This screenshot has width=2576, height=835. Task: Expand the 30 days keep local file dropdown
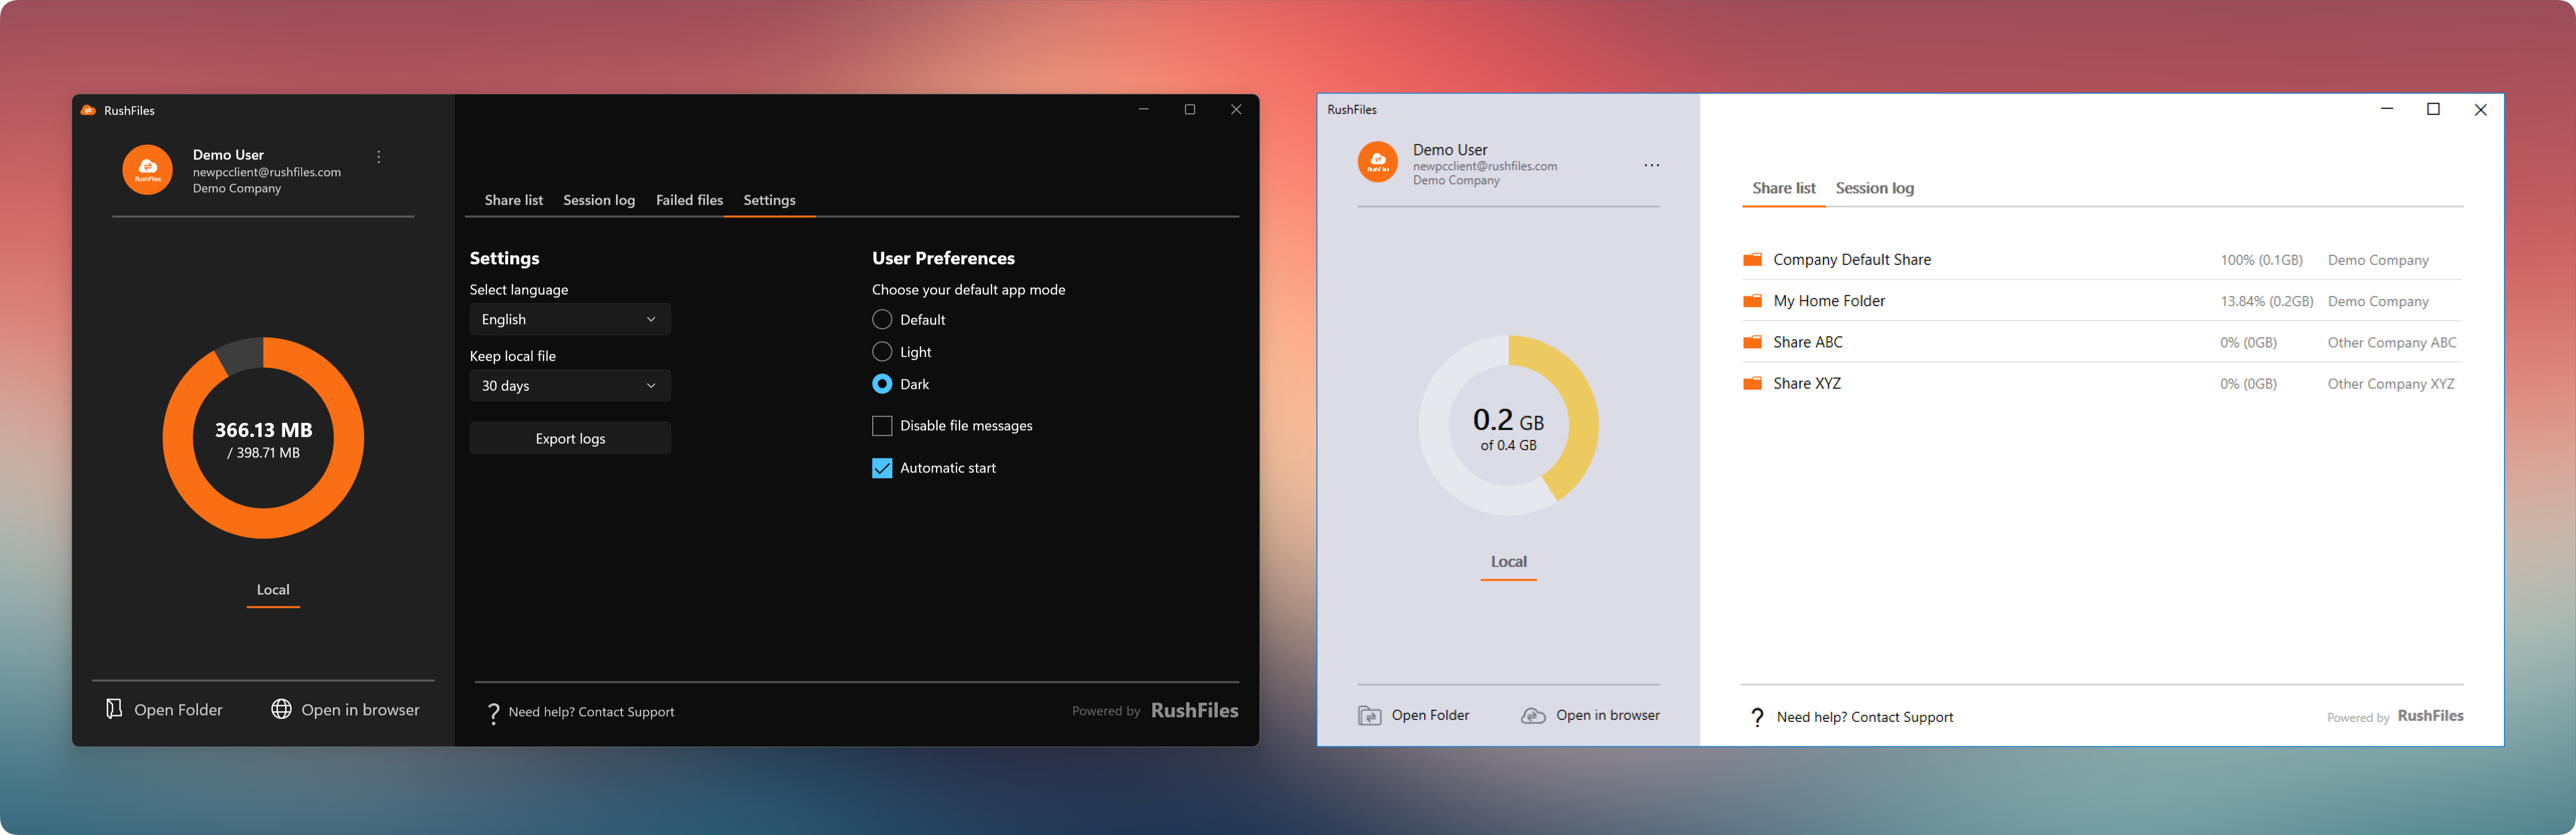coord(570,386)
